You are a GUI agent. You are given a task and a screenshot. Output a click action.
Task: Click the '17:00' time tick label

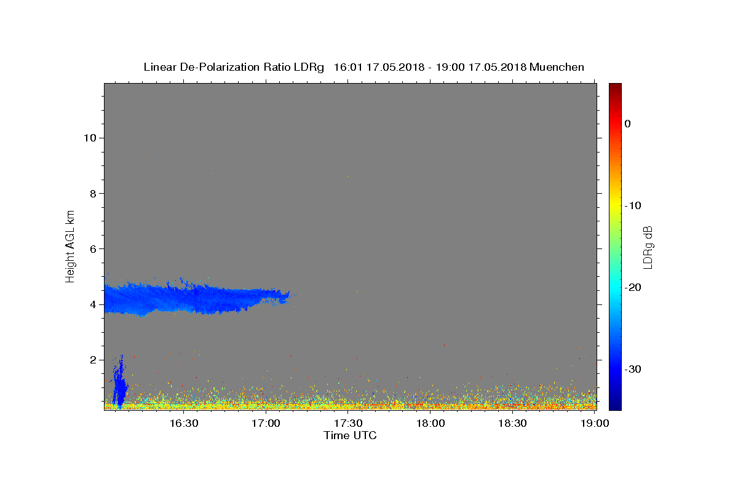266,424
